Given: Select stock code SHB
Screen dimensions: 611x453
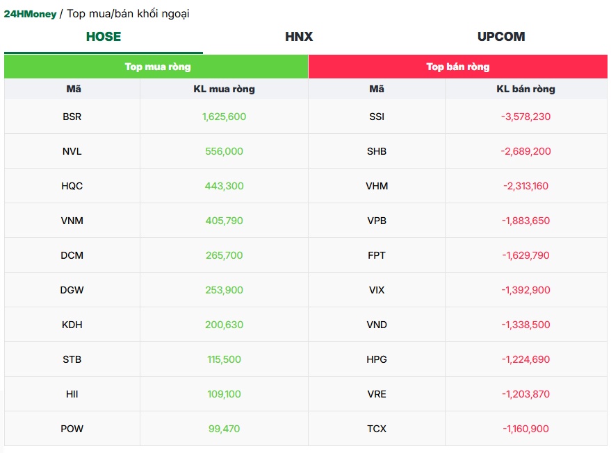Looking at the screenshot, I should click(377, 151).
